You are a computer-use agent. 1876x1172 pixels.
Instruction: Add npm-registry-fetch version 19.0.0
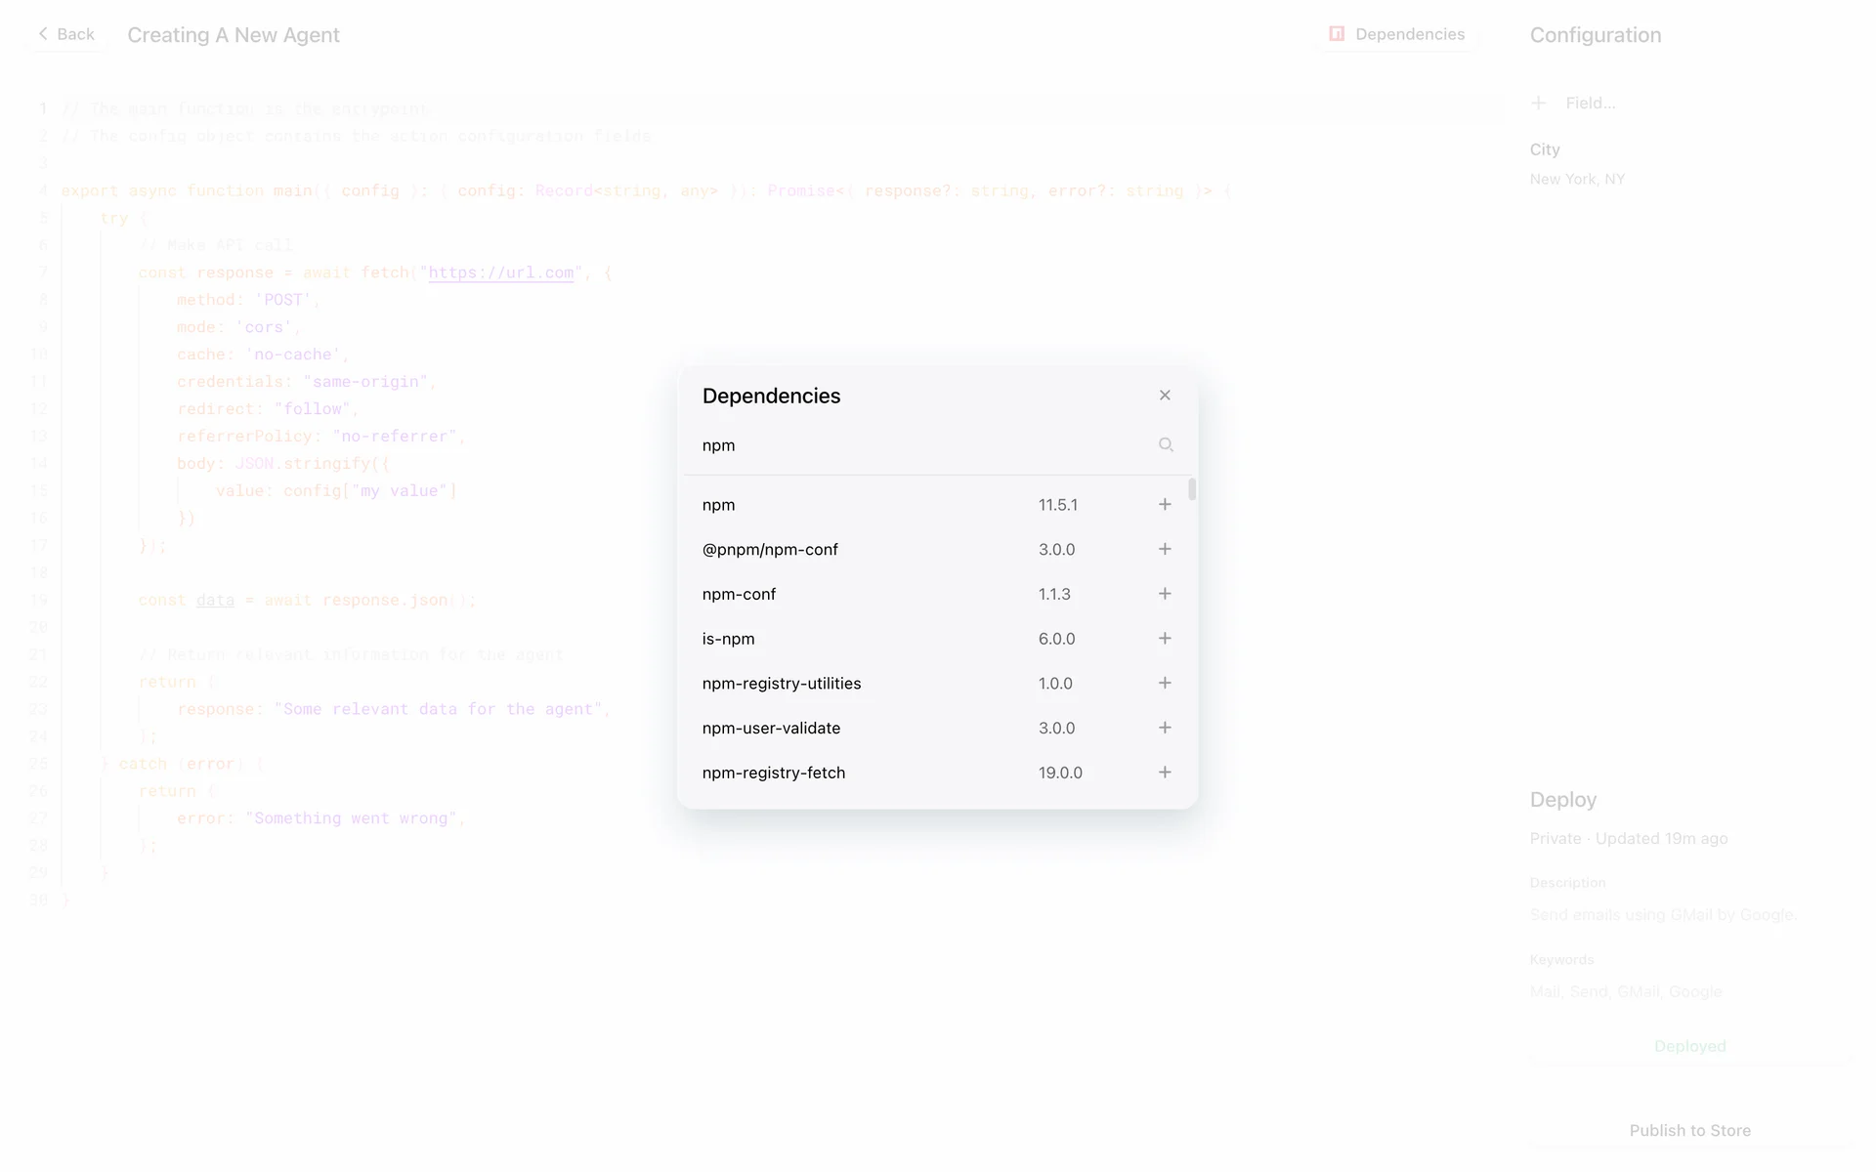click(x=1165, y=773)
